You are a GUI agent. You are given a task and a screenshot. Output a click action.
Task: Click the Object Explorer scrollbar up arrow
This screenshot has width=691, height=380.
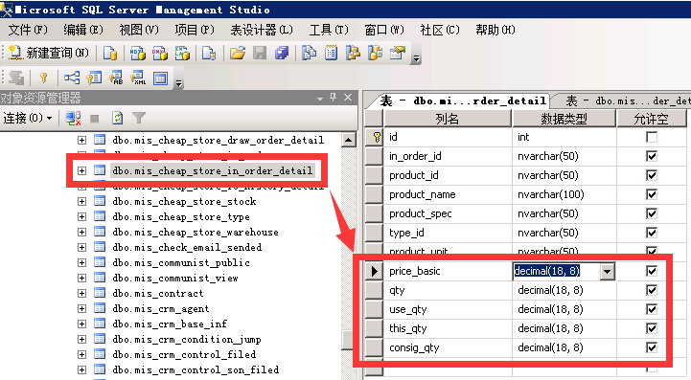pyautogui.click(x=349, y=140)
